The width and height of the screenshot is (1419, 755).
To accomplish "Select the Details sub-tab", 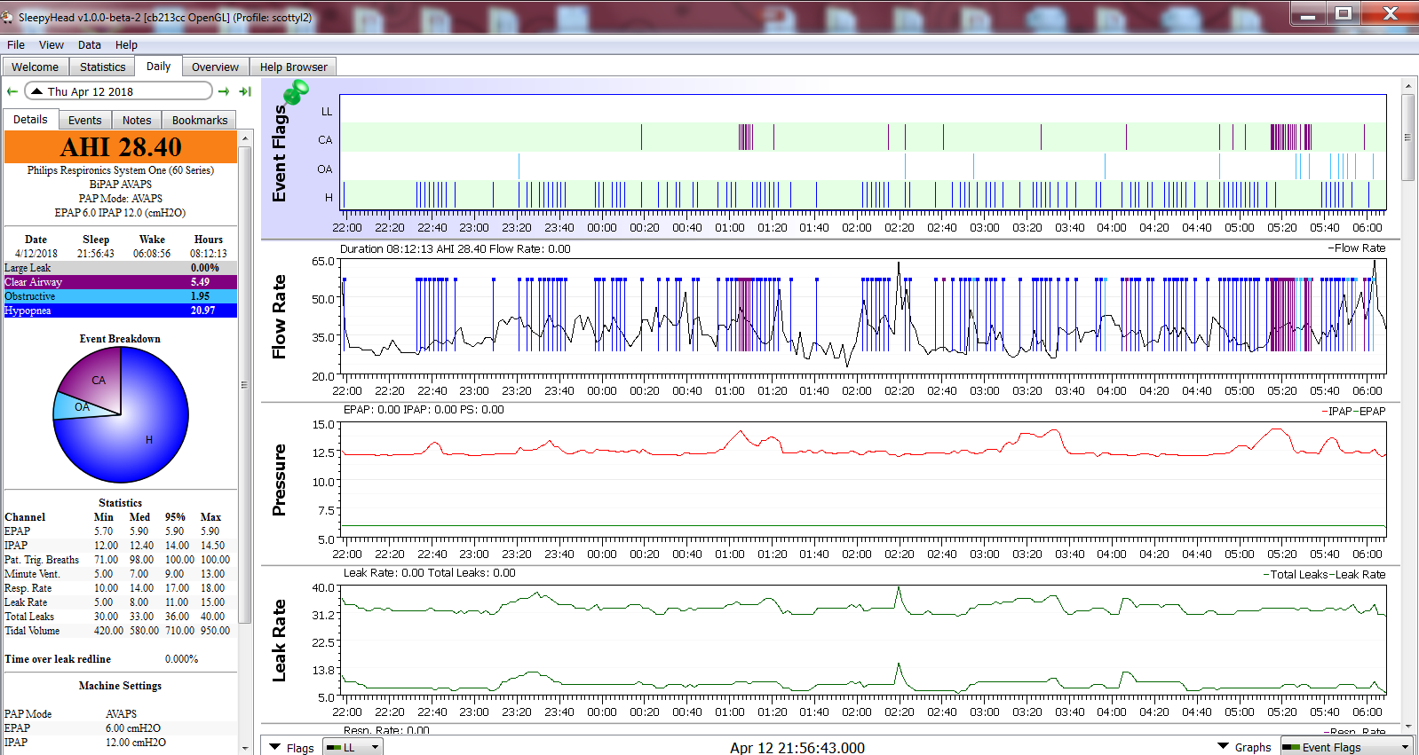I will tap(30, 119).
